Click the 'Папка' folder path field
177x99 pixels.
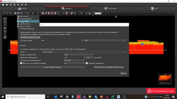[83, 52]
